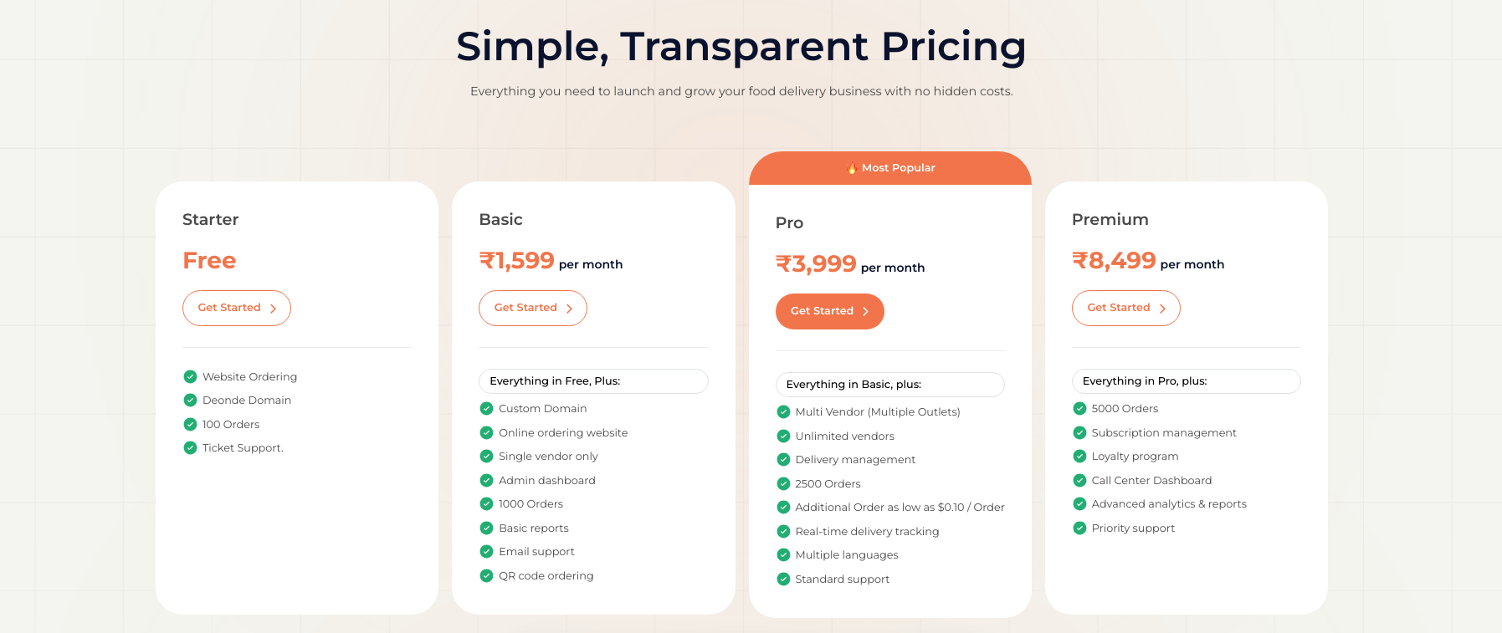Image resolution: width=1502 pixels, height=633 pixels.
Task: Click the checkmark beside 5000 Orders
Action: coord(1079,408)
